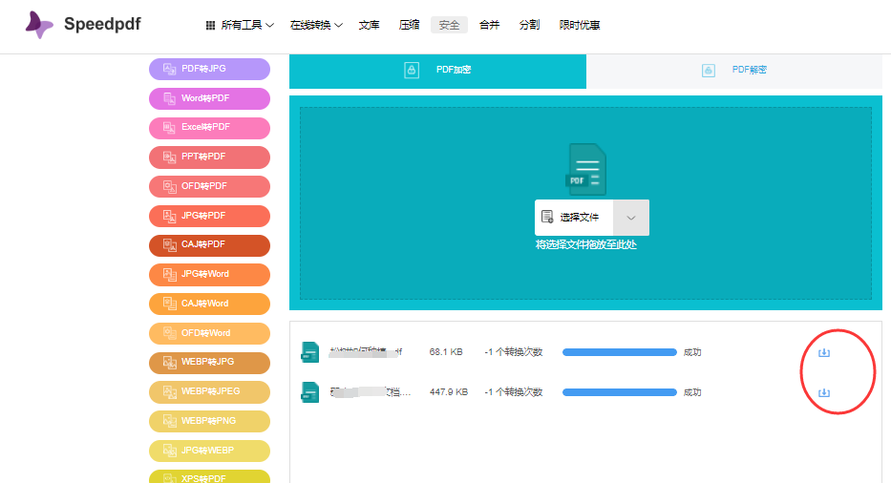Open the 限时优惠 menu item
The image size is (891, 483).
click(580, 25)
